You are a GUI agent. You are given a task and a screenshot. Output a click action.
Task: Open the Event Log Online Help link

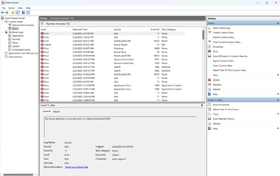(77, 167)
